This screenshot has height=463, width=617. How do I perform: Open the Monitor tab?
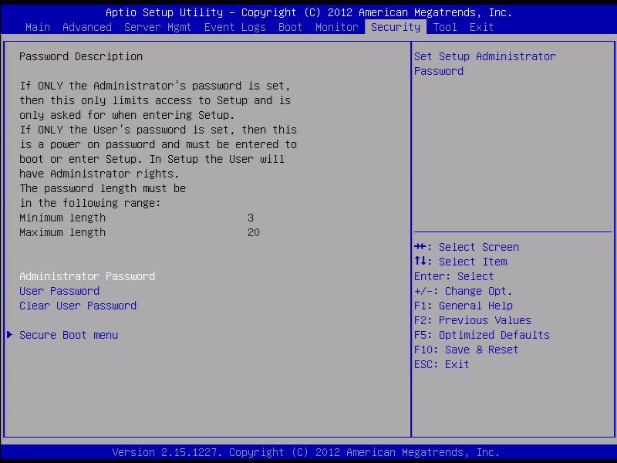tap(337, 27)
